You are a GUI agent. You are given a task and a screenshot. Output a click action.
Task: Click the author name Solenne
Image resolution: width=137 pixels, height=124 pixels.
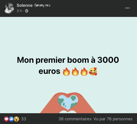click(25, 5)
